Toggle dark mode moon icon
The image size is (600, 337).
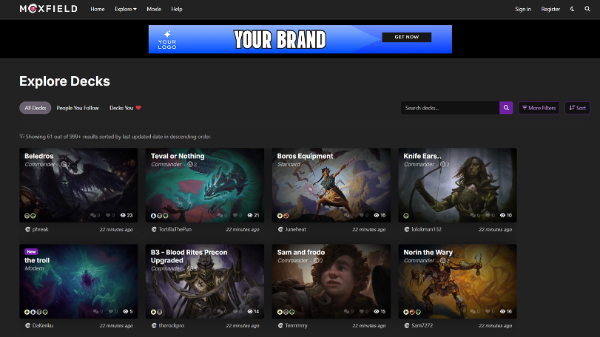tap(573, 9)
